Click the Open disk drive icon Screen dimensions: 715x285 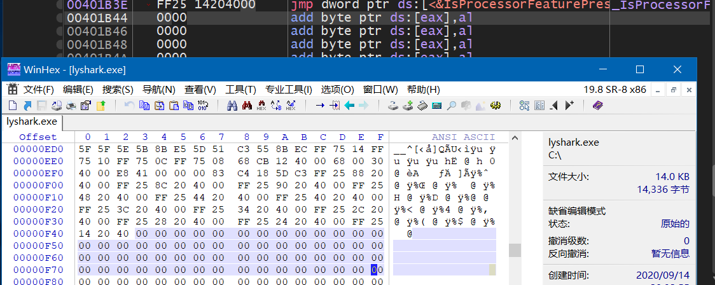click(x=393, y=106)
